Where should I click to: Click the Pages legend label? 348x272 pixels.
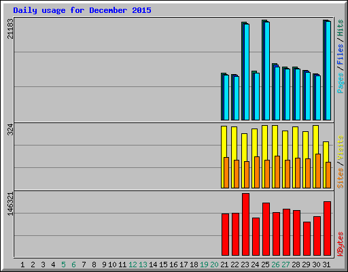[340, 83]
